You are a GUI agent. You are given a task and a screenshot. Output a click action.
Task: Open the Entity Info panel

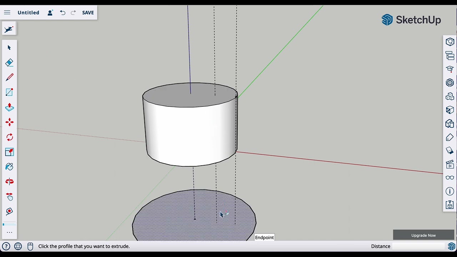point(450,42)
